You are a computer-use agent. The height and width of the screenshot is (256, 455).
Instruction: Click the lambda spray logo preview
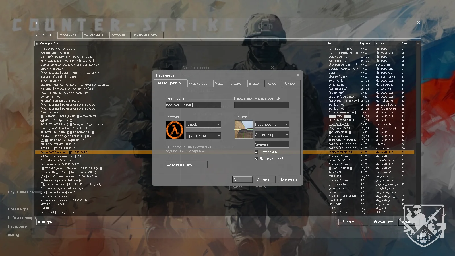(x=175, y=130)
